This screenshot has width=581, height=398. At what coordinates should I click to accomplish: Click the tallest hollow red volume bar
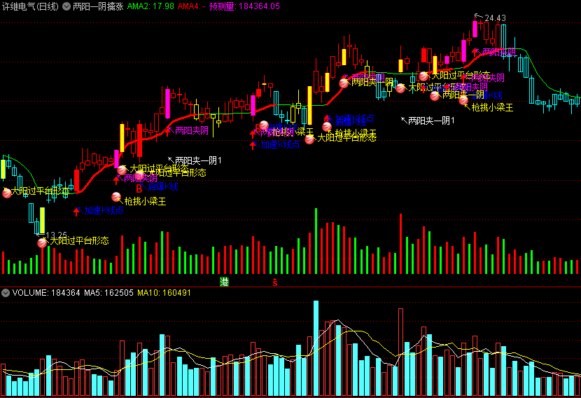pos(400,352)
